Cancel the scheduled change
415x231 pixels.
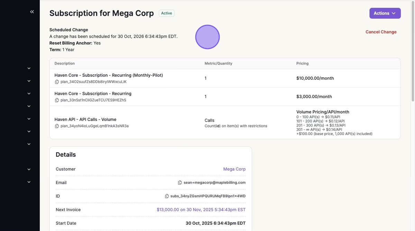tap(381, 32)
